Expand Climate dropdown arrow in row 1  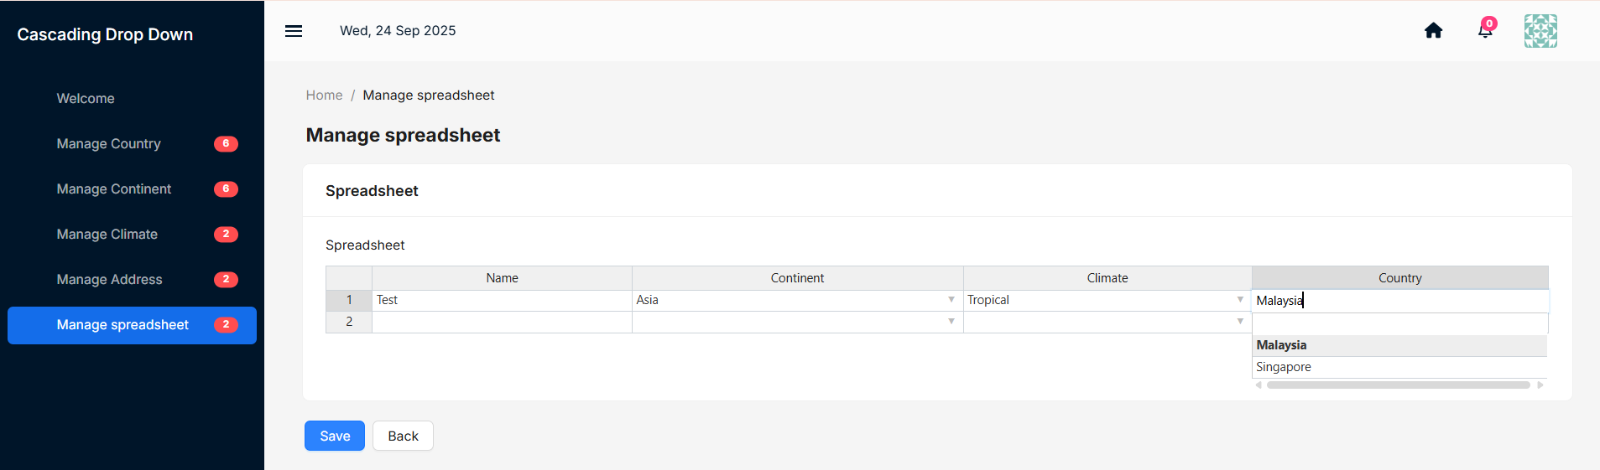click(1240, 300)
